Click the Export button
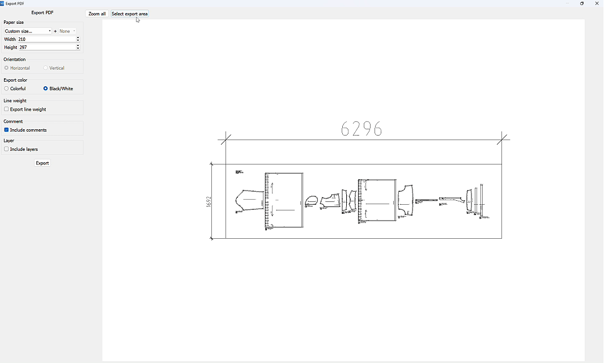Image resolution: width=604 pixels, height=363 pixels. point(42,163)
